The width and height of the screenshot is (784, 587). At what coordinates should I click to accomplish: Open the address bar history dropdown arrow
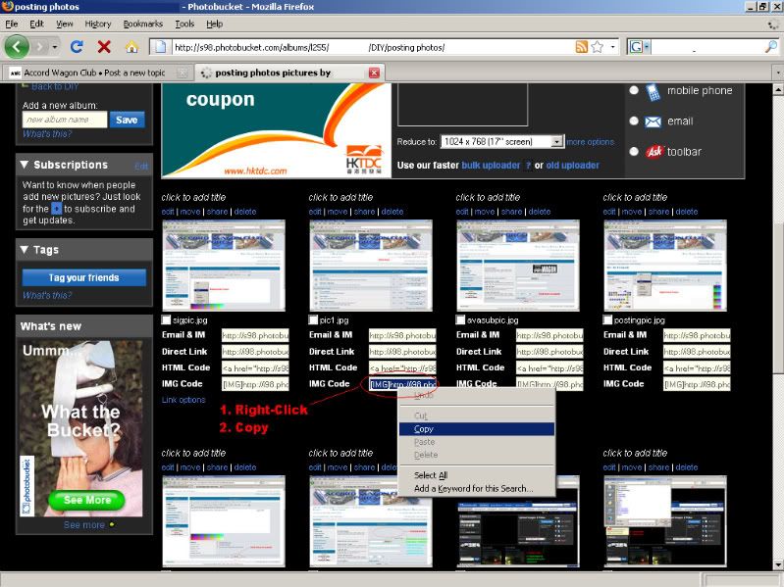(x=612, y=47)
